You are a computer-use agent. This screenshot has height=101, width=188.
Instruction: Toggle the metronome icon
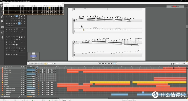171,64
